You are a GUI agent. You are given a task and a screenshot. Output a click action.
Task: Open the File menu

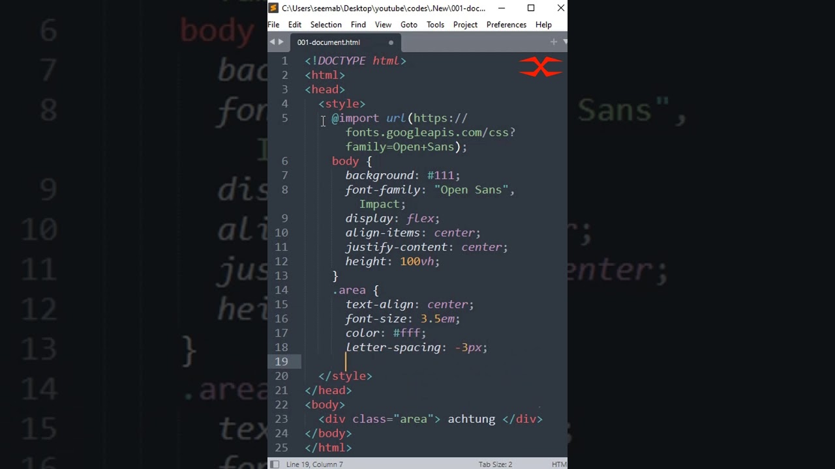tap(273, 25)
